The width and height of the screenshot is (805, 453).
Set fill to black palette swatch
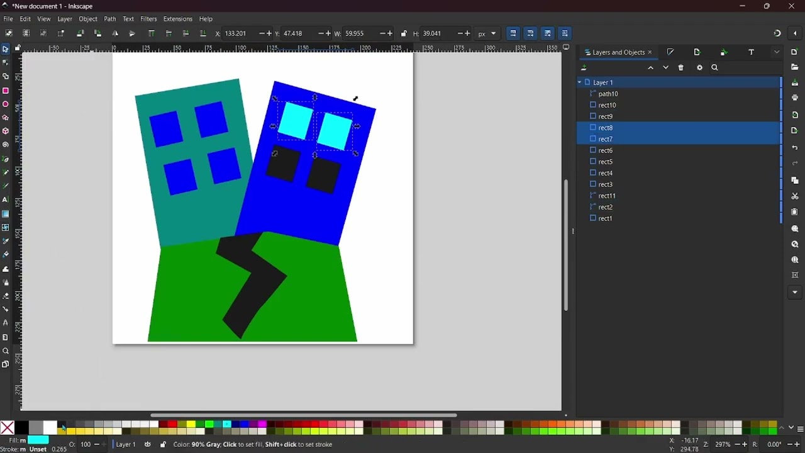click(21, 428)
